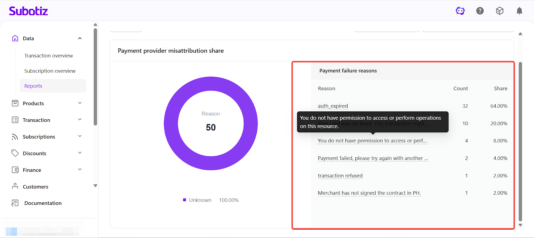Screen dimensions: 534x238
Task: Collapse the Data menu section
Action: click(80, 38)
